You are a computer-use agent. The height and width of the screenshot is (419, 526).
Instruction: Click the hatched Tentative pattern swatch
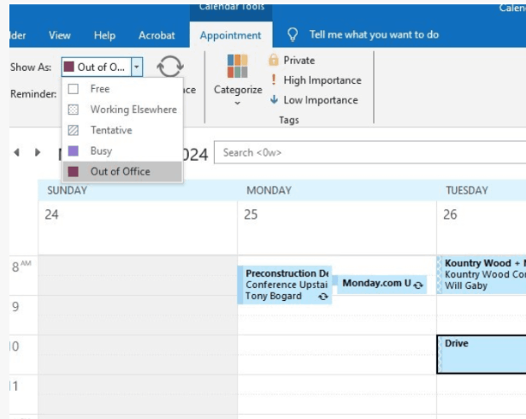[x=74, y=130]
